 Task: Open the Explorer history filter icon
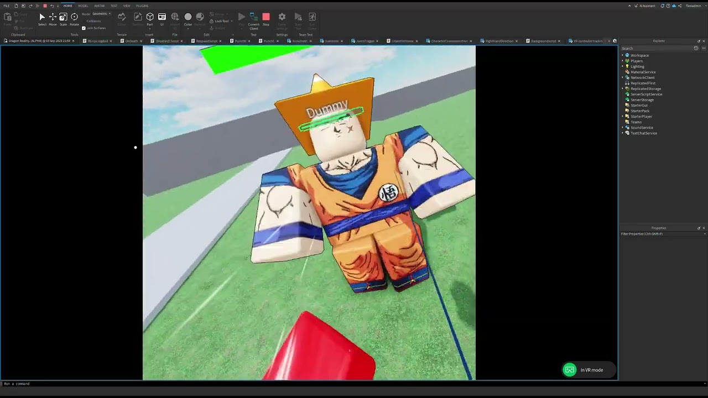(696, 48)
